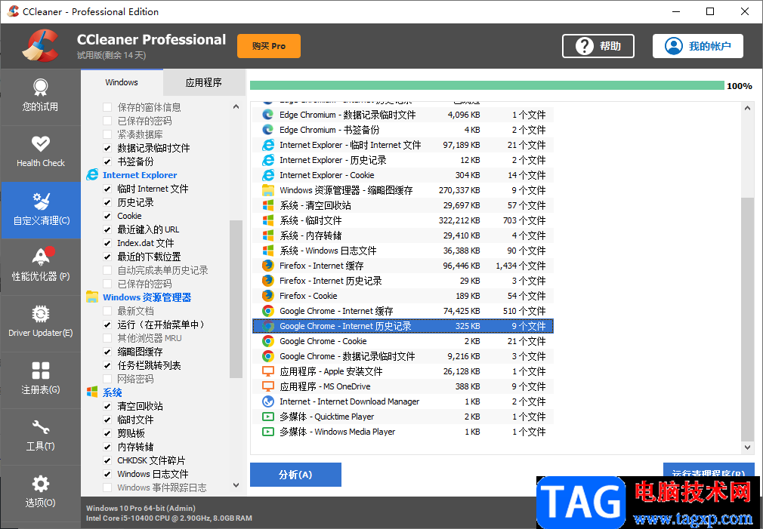Select the 系统 - Windows 日志文件 row
Viewport: 763px width, 529px height.
point(403,251)
